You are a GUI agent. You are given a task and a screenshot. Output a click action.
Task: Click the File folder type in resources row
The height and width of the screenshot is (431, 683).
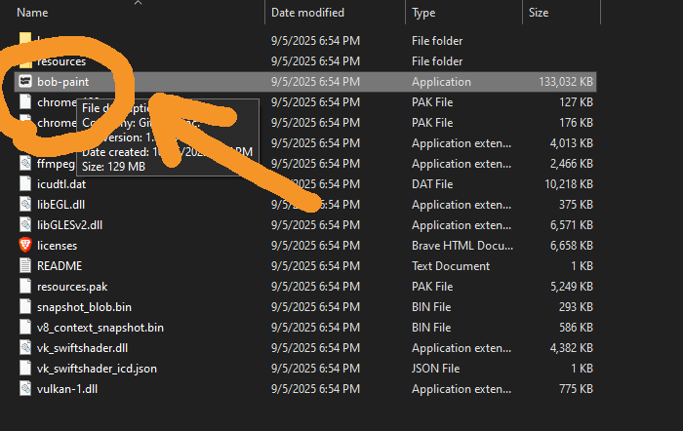pyautogui.click(x=437, y=61)
